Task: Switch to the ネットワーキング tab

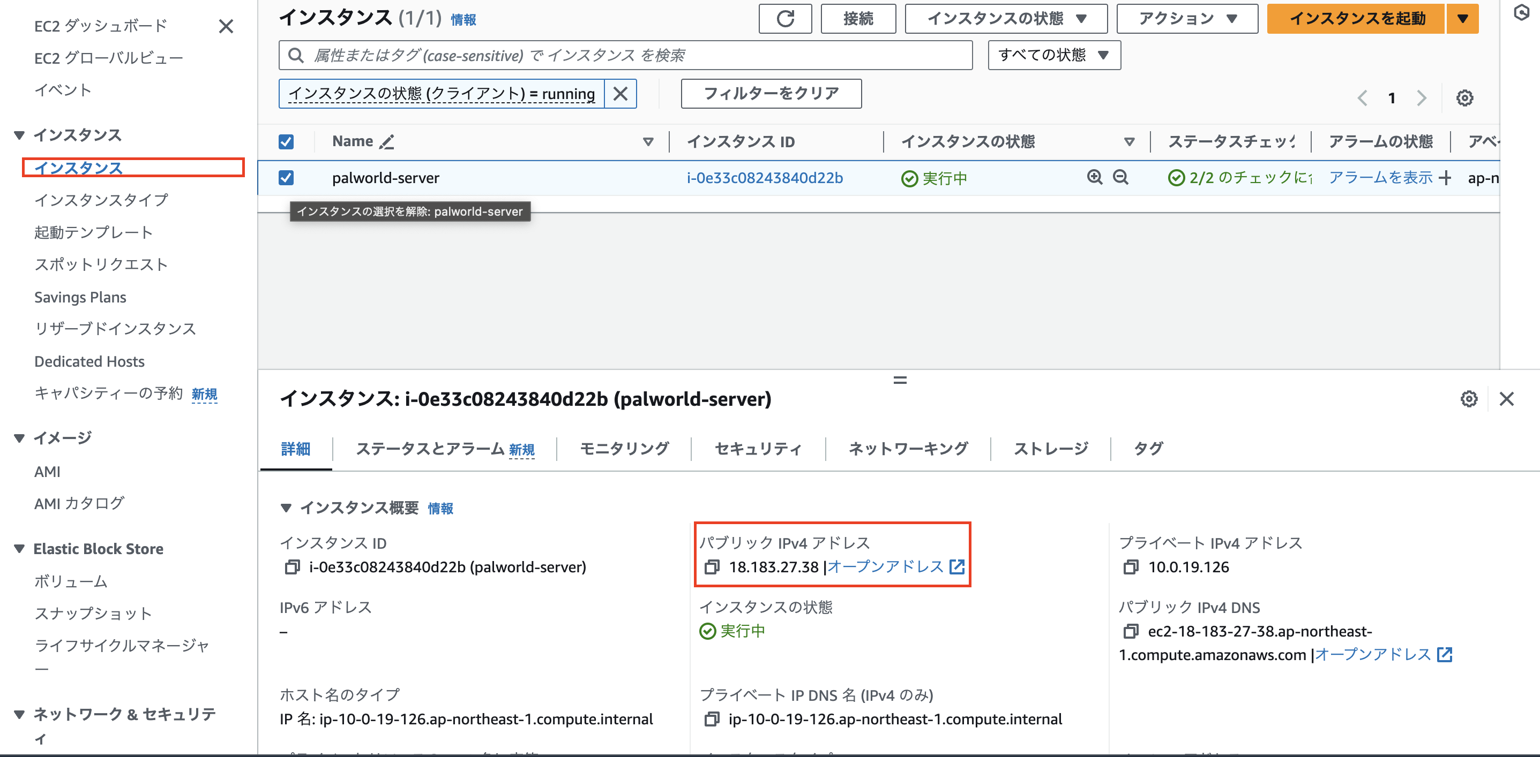Action: 908,449
